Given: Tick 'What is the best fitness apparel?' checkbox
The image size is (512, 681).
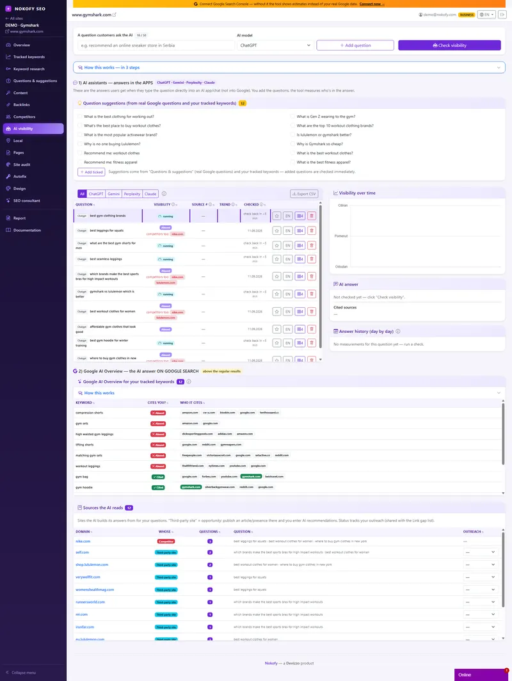Looking at the screenshot, I should 292,162.
